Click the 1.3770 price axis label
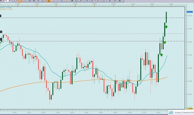Screen dimensions: 194x115 [x=189, y=16]
